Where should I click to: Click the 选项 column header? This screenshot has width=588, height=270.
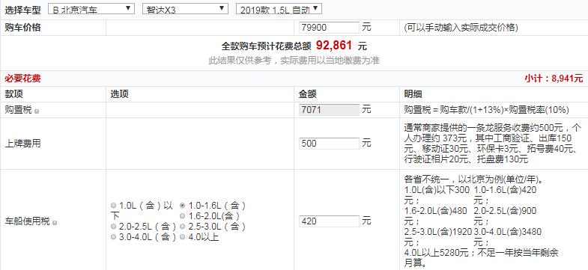[120, 94]
